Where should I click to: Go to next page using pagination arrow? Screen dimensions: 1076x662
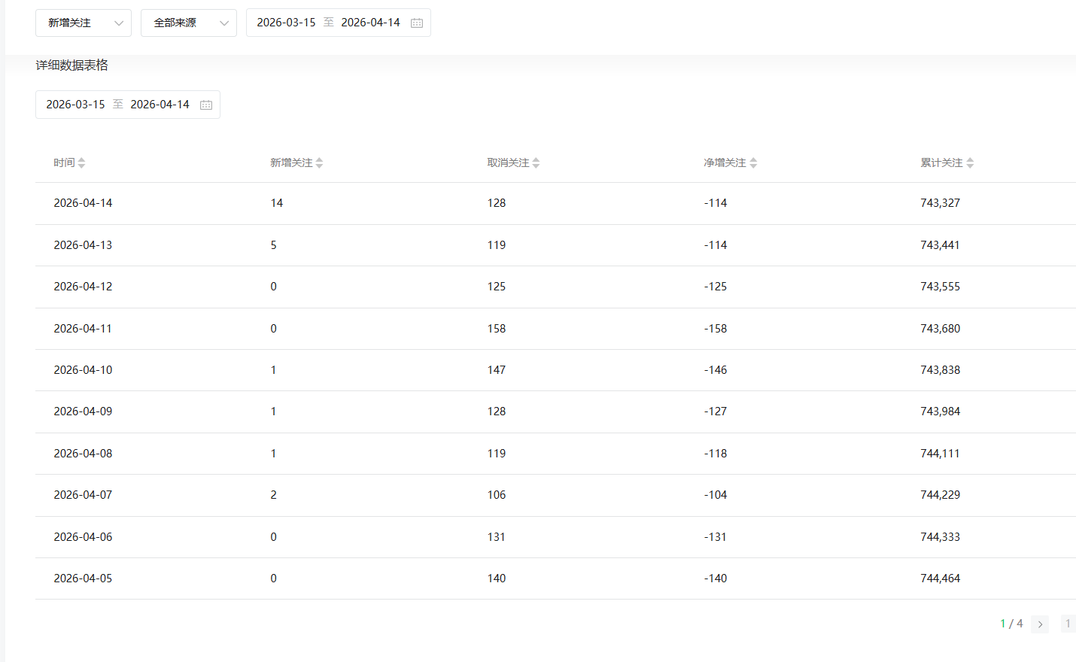1040,624
